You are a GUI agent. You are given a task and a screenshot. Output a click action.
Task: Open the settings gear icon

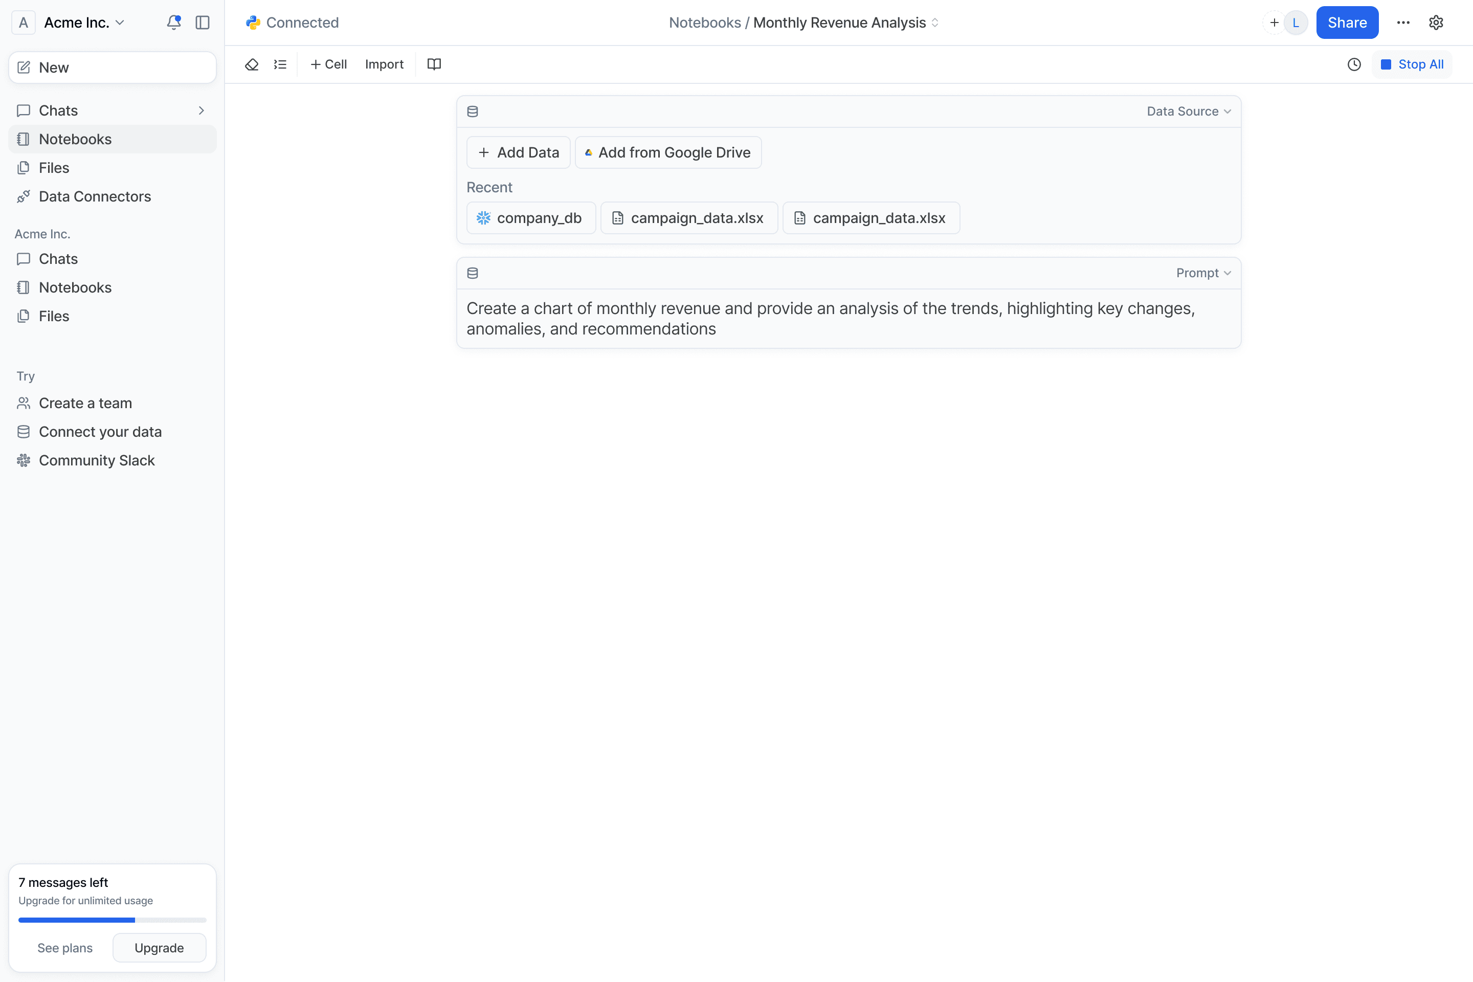tap(1436, 23)
